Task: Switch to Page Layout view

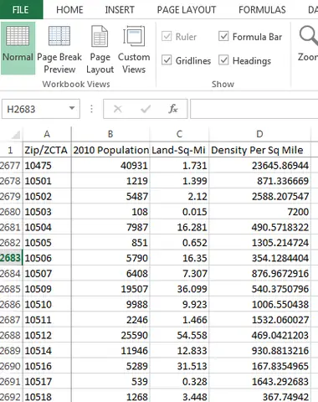Action: point(100,49)
